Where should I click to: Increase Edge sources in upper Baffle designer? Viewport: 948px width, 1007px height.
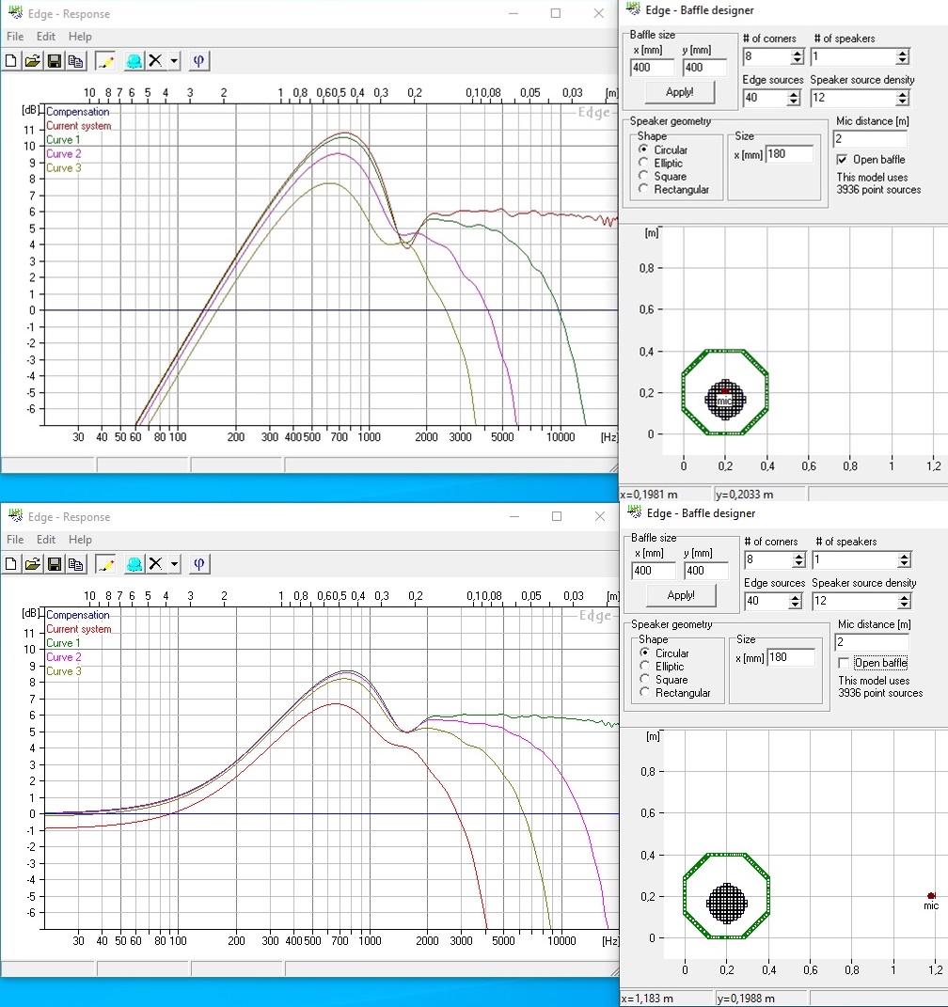tap(794, 94)
